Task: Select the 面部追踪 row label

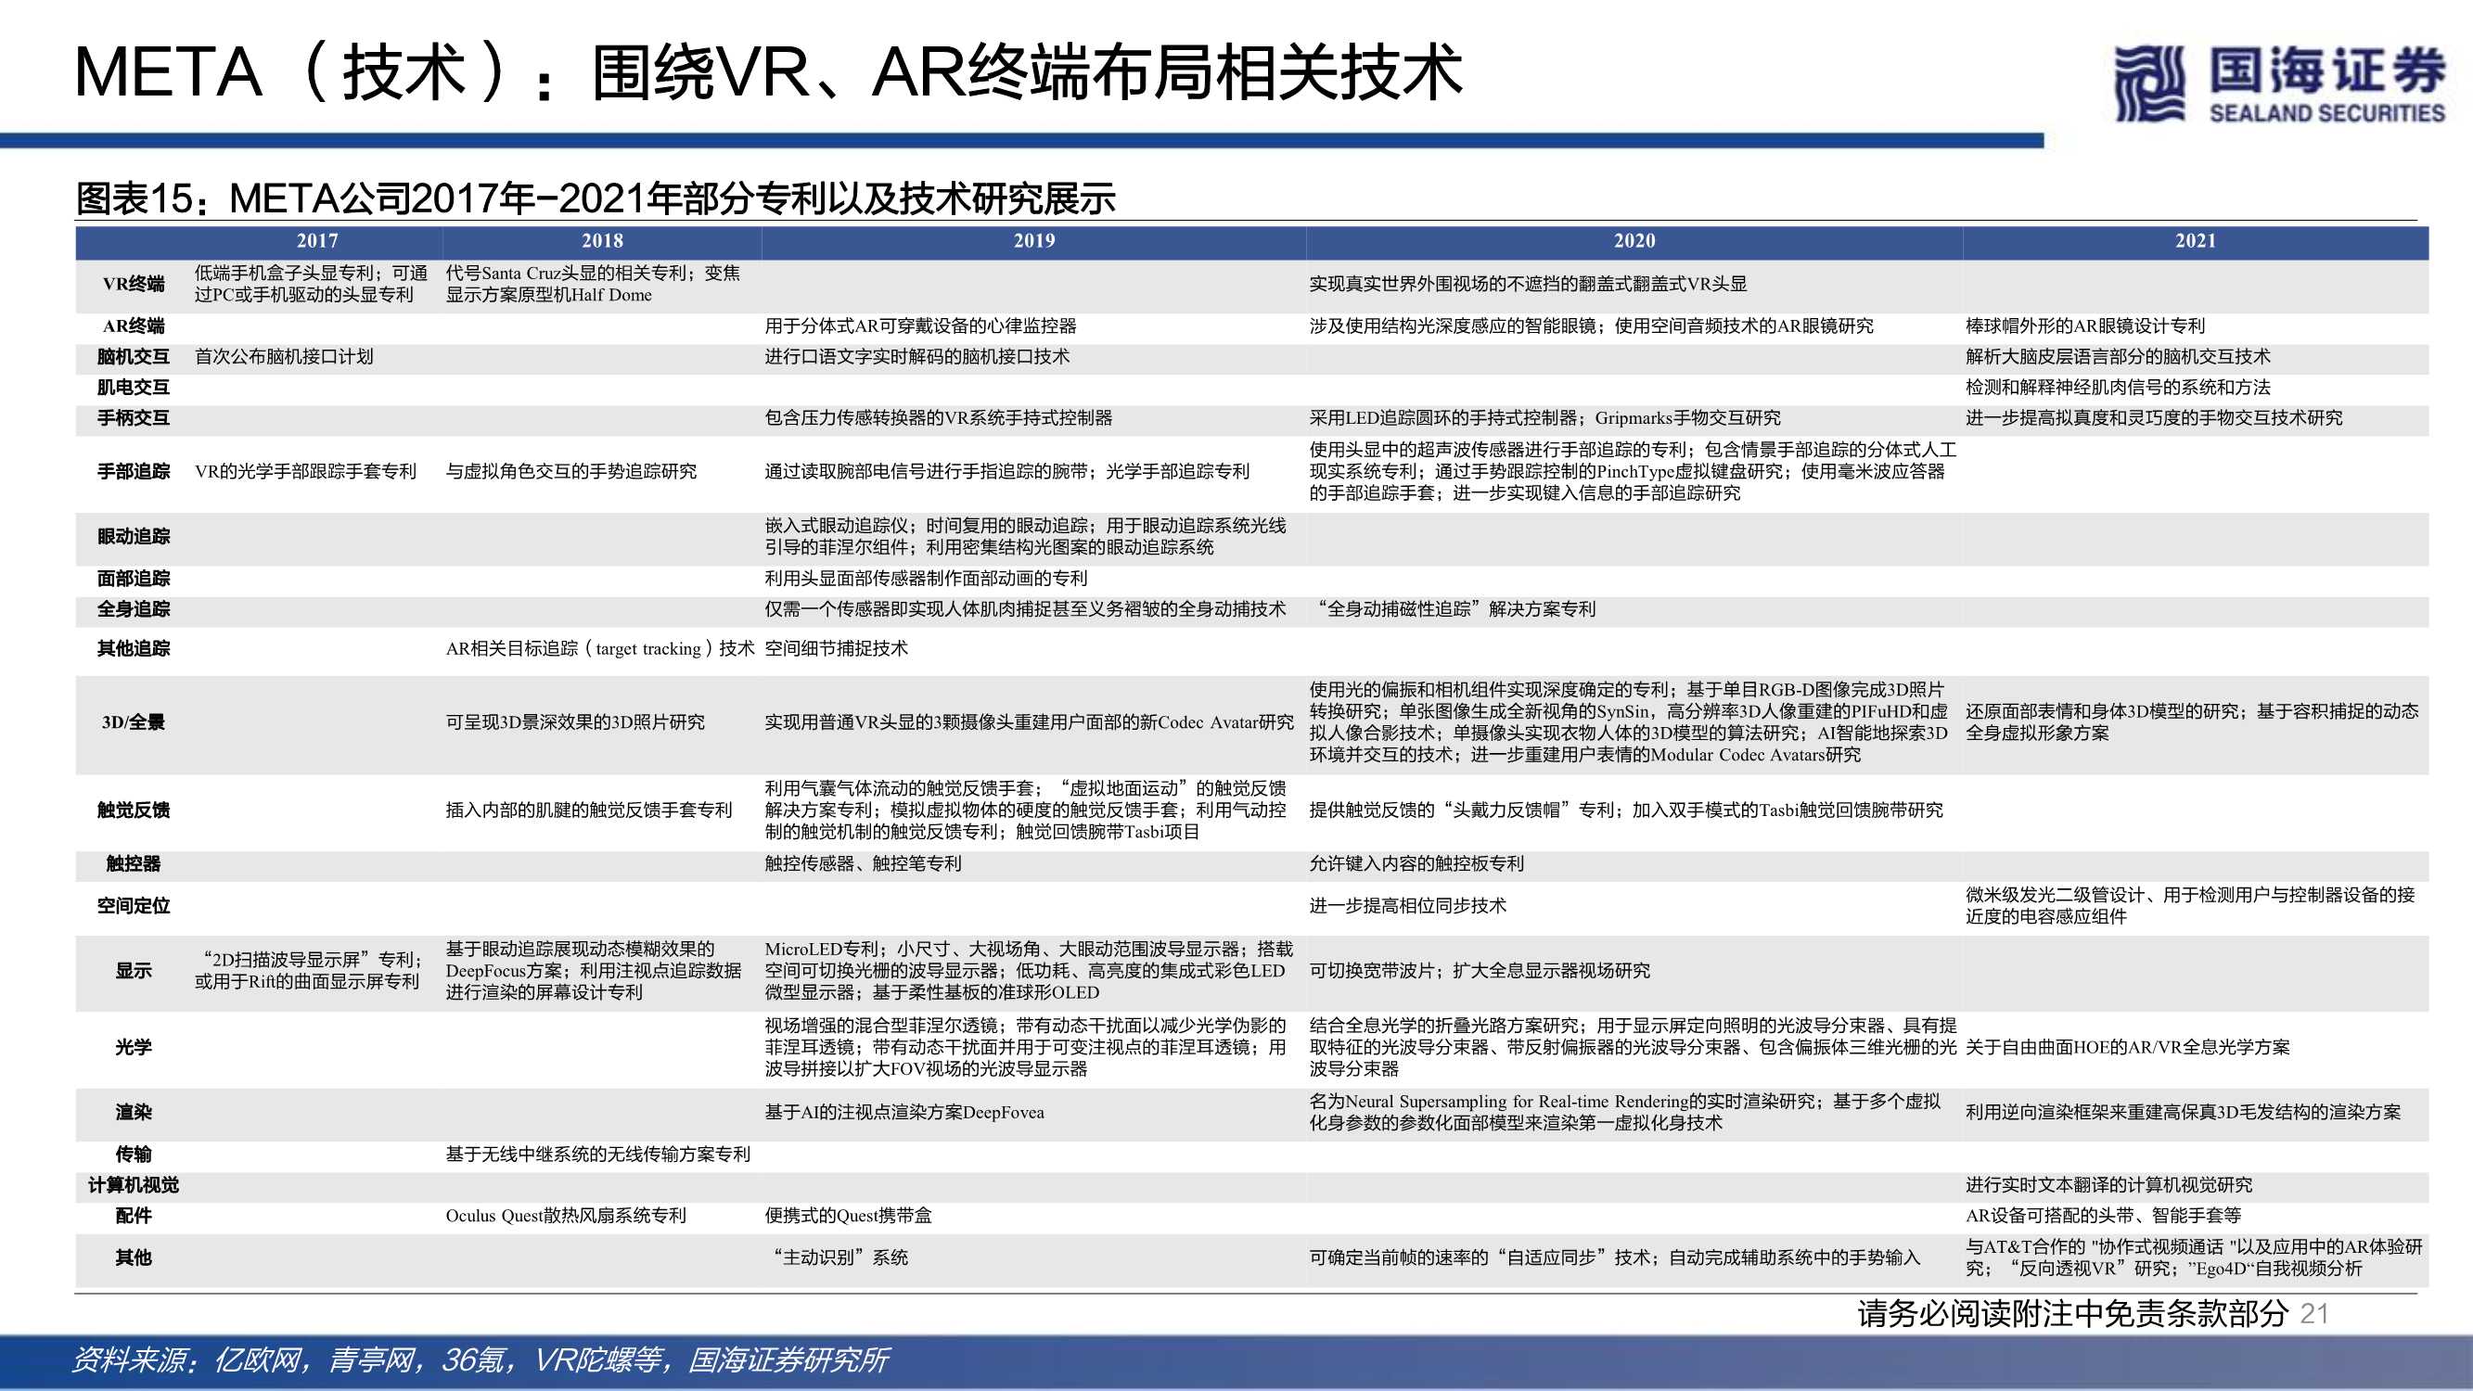Action: 134,579
